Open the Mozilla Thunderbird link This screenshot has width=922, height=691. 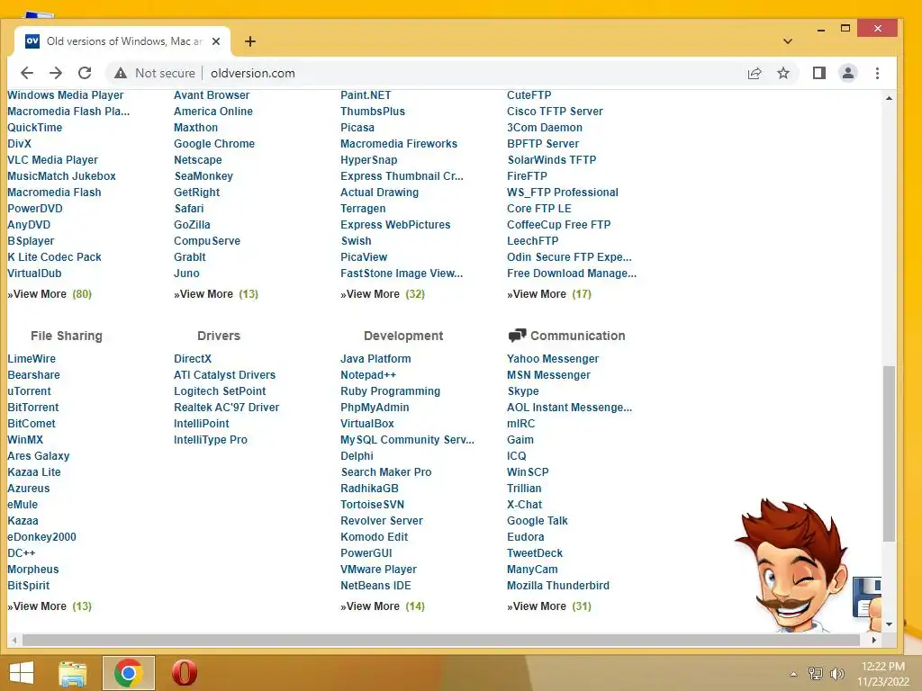coord(558,585)
